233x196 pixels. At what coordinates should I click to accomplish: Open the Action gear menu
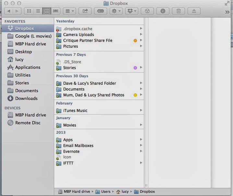click(x=116, y=11)
